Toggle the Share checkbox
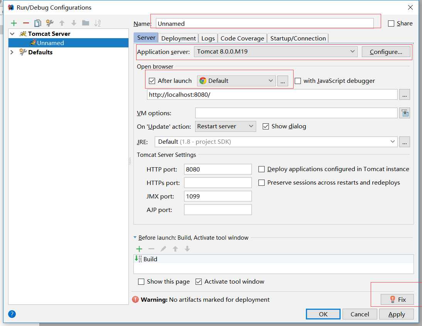The image size is (422, 326). pos(391,24)
